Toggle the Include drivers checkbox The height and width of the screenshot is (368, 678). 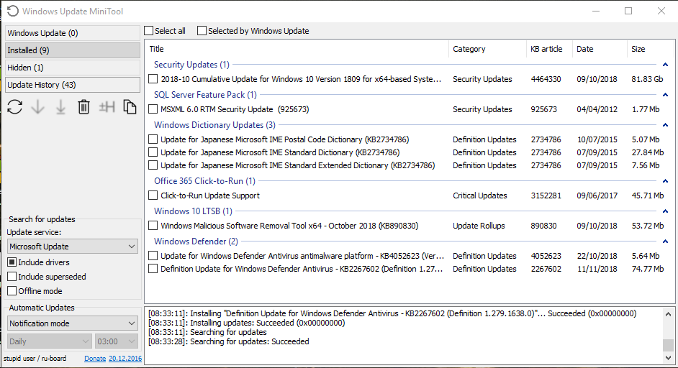pos(12,262)
